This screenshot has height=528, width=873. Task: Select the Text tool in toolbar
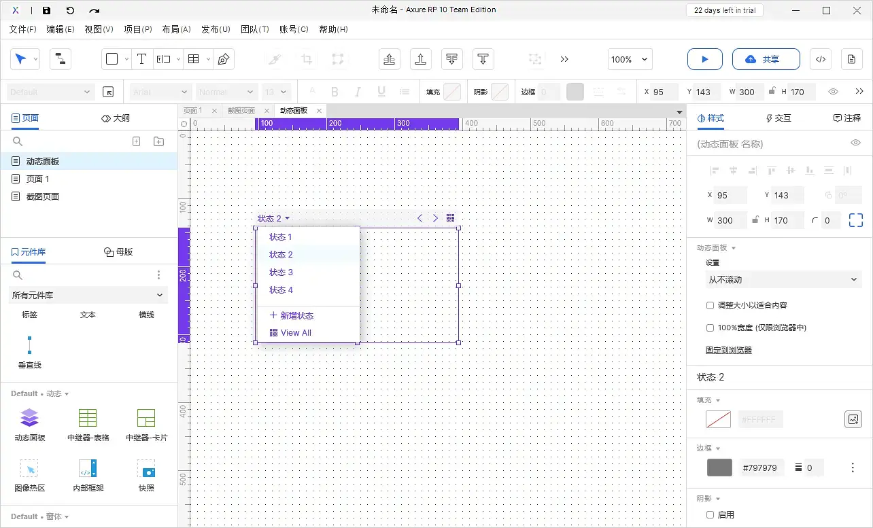(141, 59)
